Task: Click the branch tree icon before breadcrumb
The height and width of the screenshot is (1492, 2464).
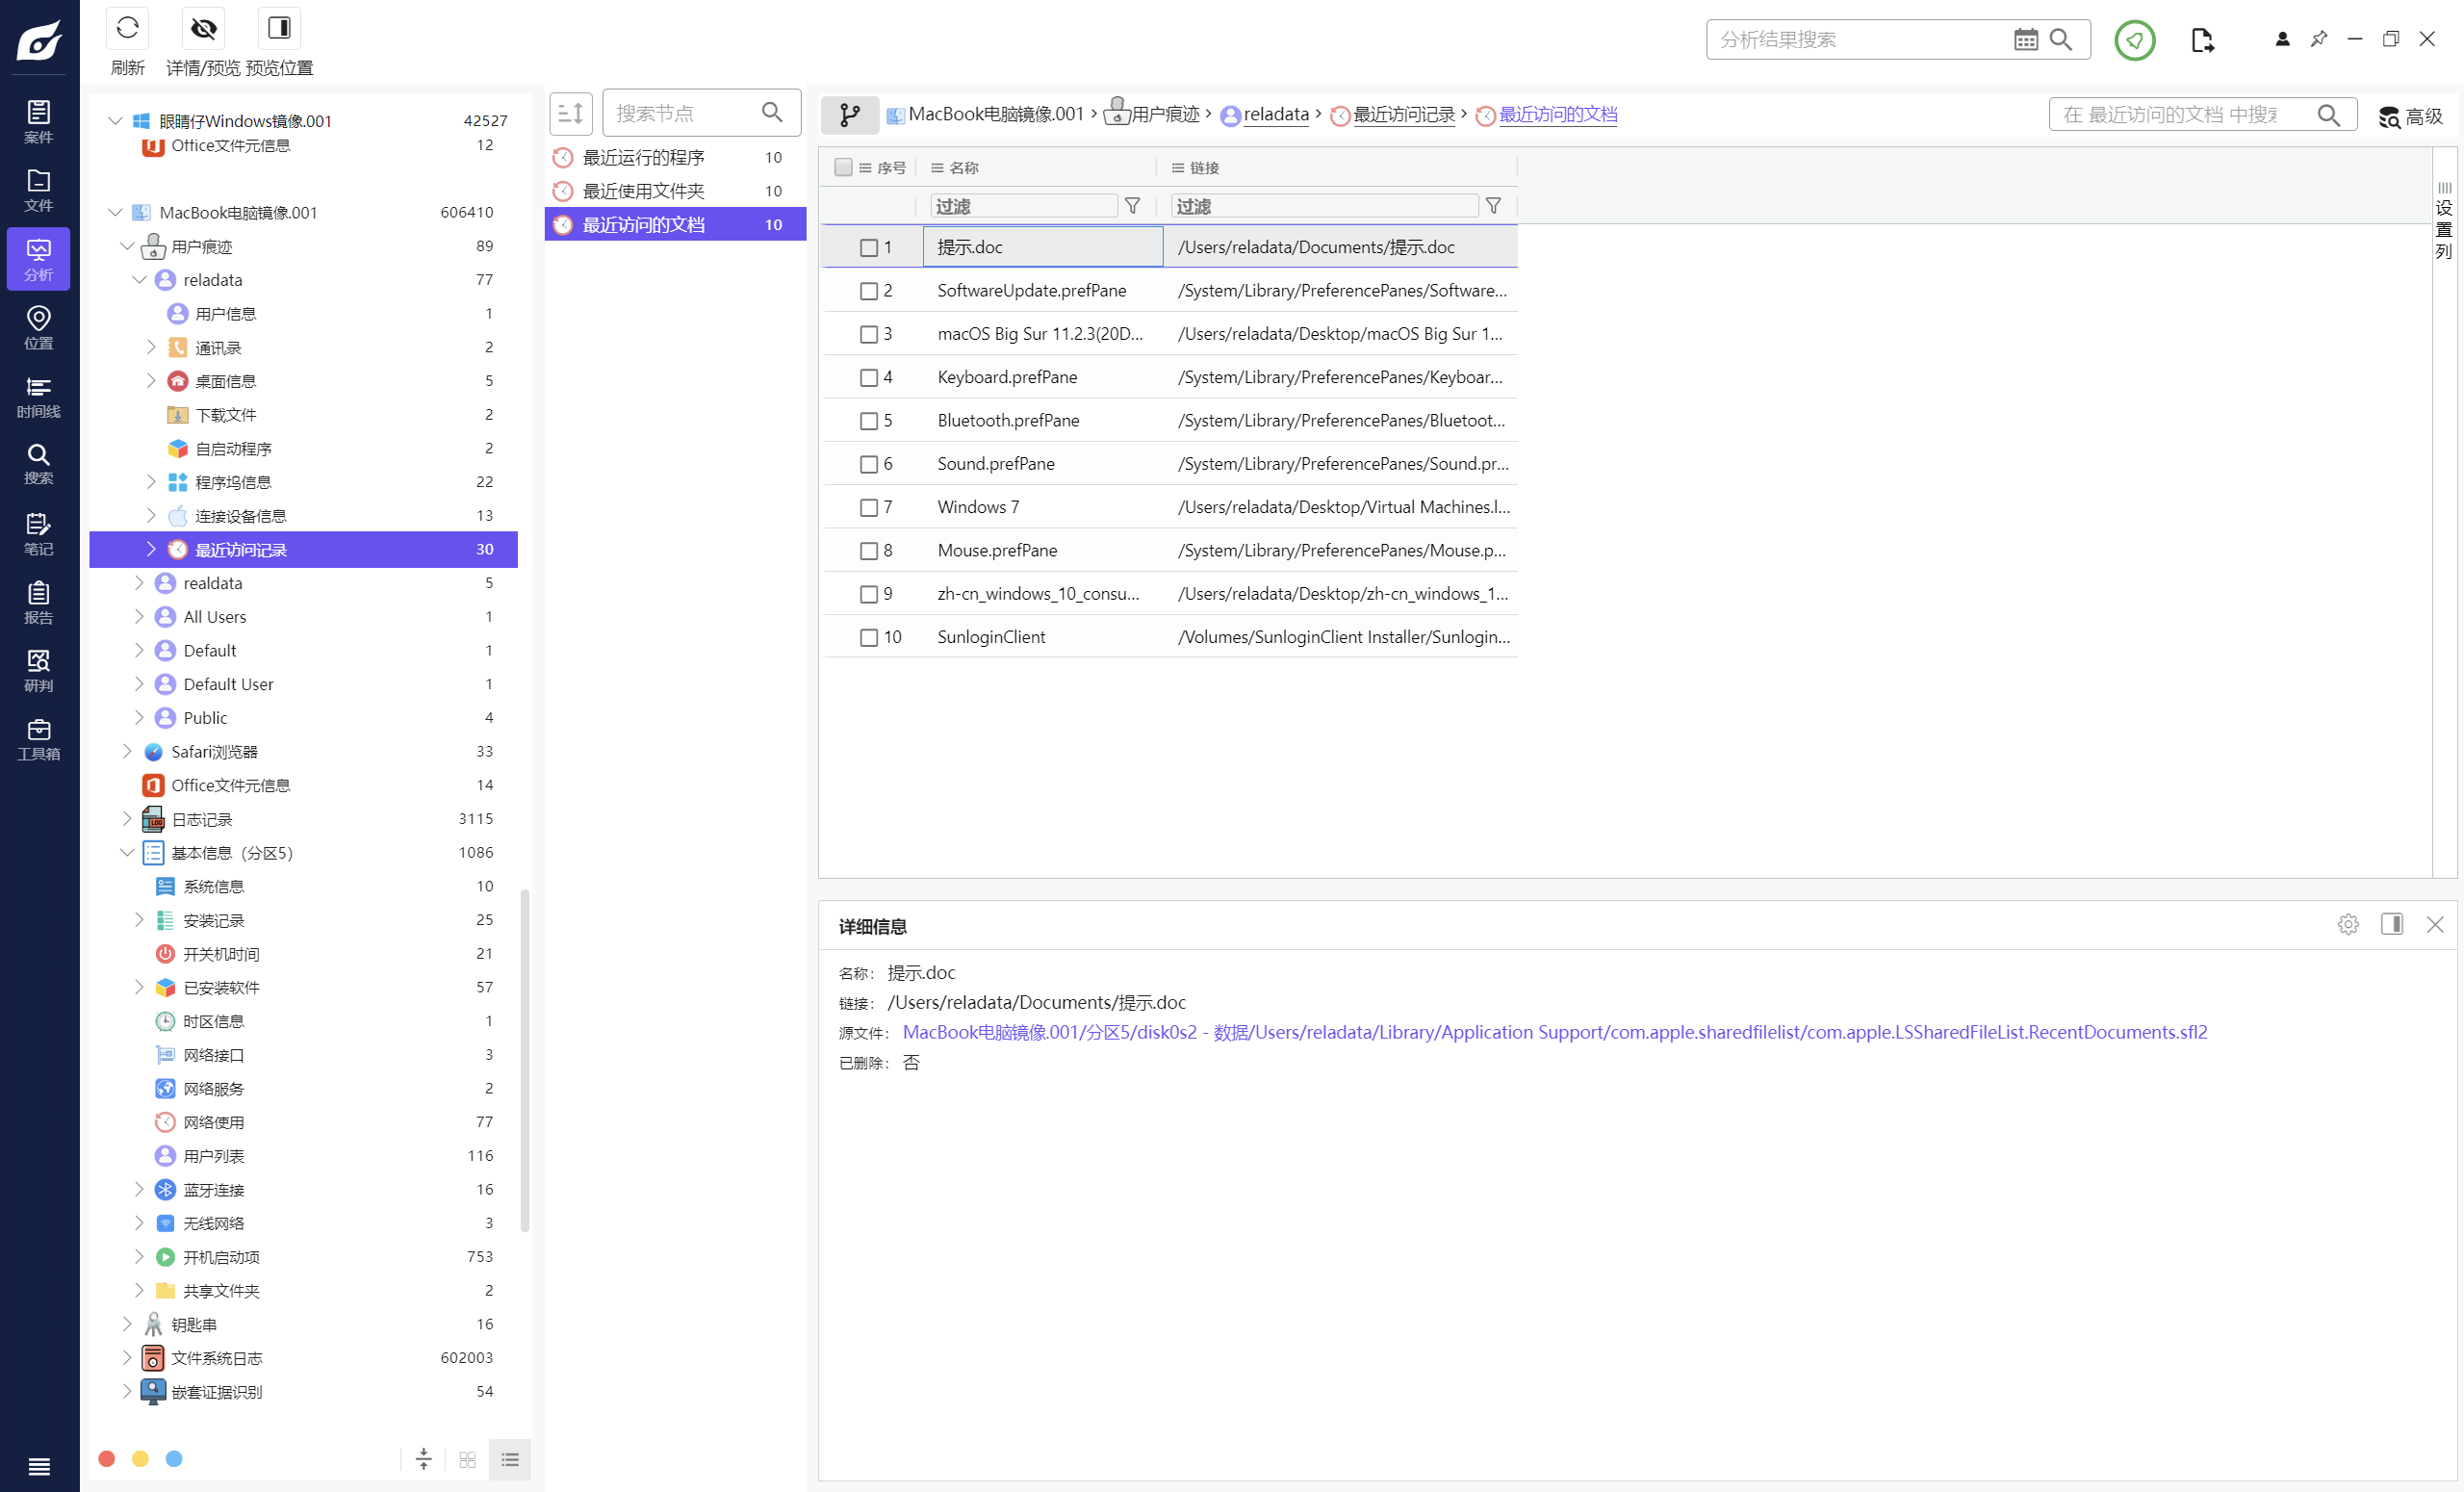Action: pos(849,115)
